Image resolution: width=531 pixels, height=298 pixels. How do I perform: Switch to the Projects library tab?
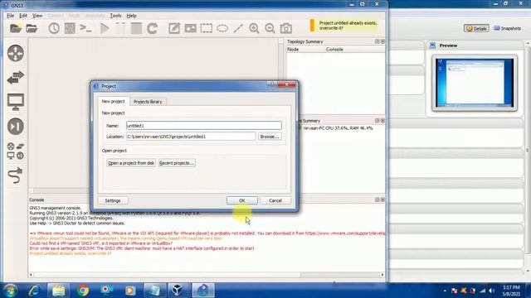click(x=148, y=102)
